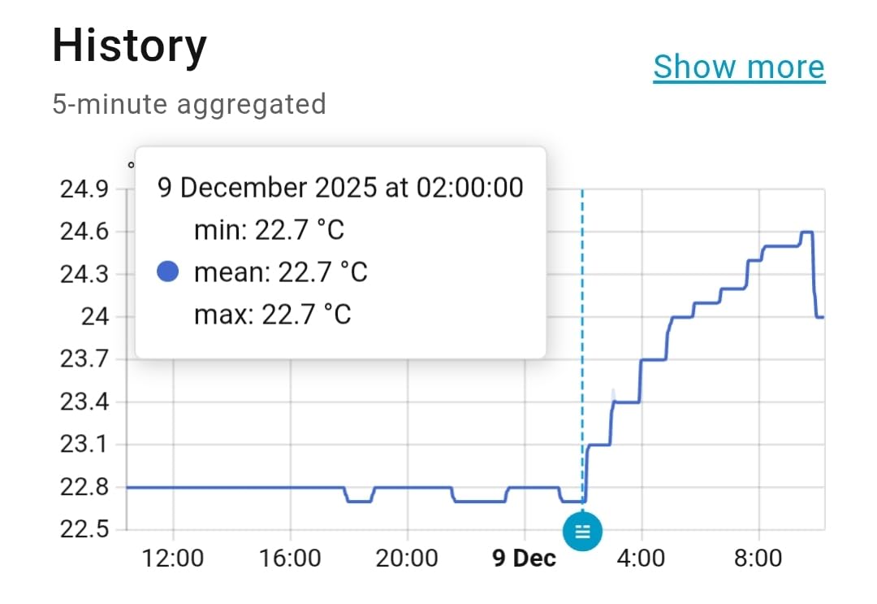Click the 4:00 time axis label
This screenshot has height=604, width=877.
[x=642, y=558]
